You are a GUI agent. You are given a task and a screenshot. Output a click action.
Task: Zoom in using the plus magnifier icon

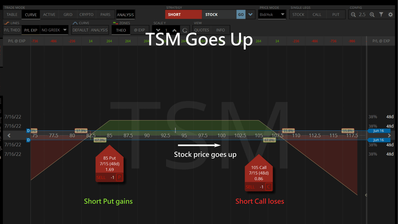pyautogui.click(x=372, y=14)
